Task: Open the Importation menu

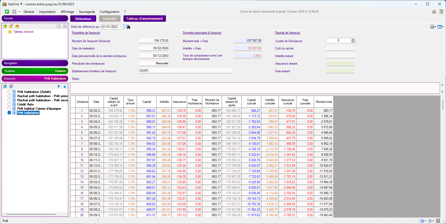Action: [47, 12]
